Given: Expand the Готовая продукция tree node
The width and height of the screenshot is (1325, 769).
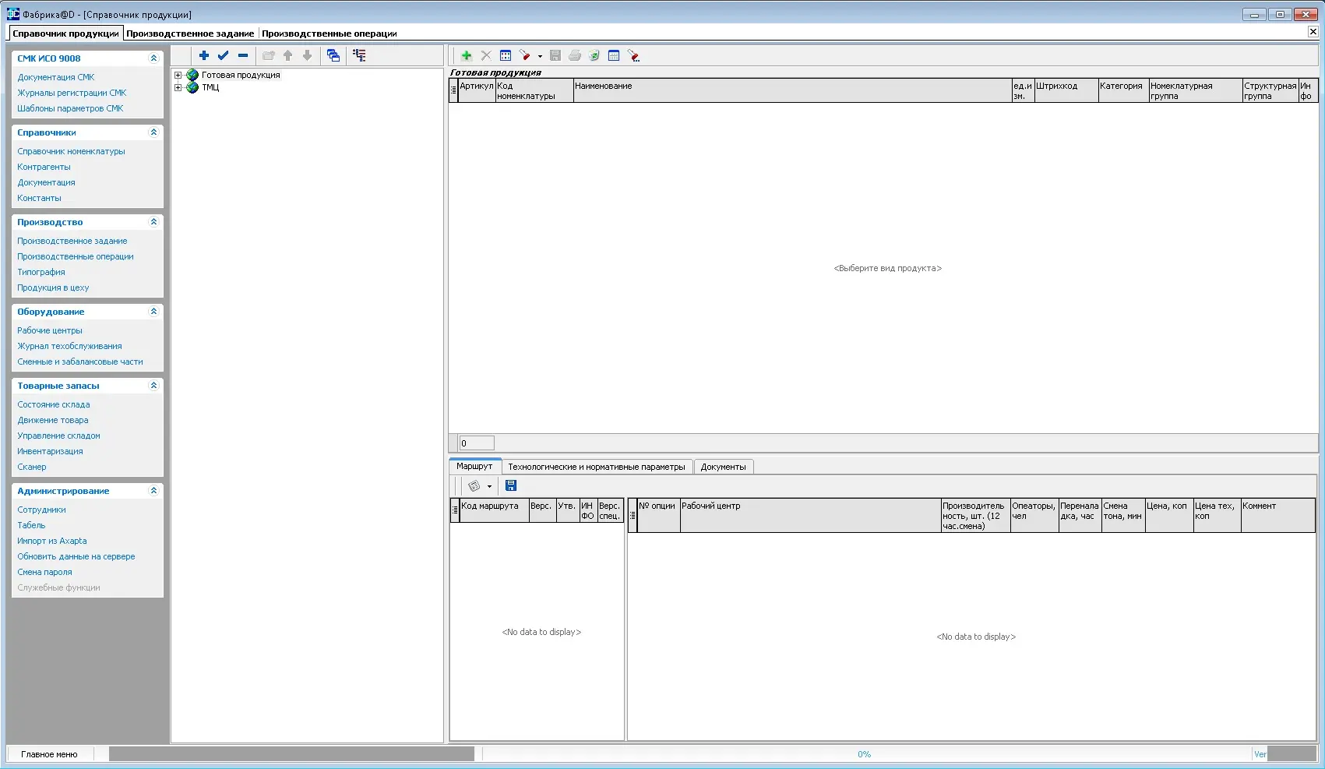Looking at the screenshot, I should point(178,76).
